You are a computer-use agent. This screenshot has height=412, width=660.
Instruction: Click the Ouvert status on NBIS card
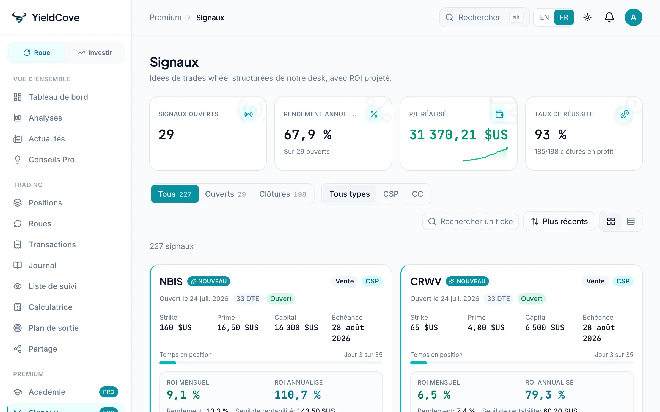tap(281, 299)
